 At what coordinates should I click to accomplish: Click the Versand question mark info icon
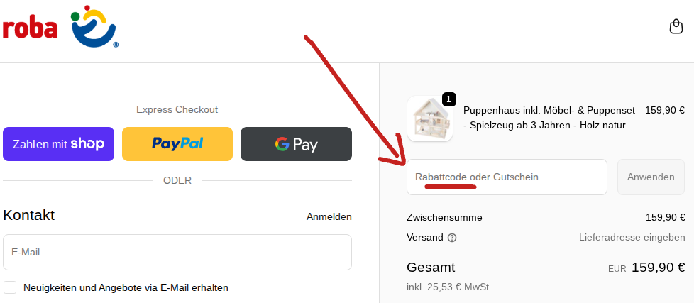452,238
